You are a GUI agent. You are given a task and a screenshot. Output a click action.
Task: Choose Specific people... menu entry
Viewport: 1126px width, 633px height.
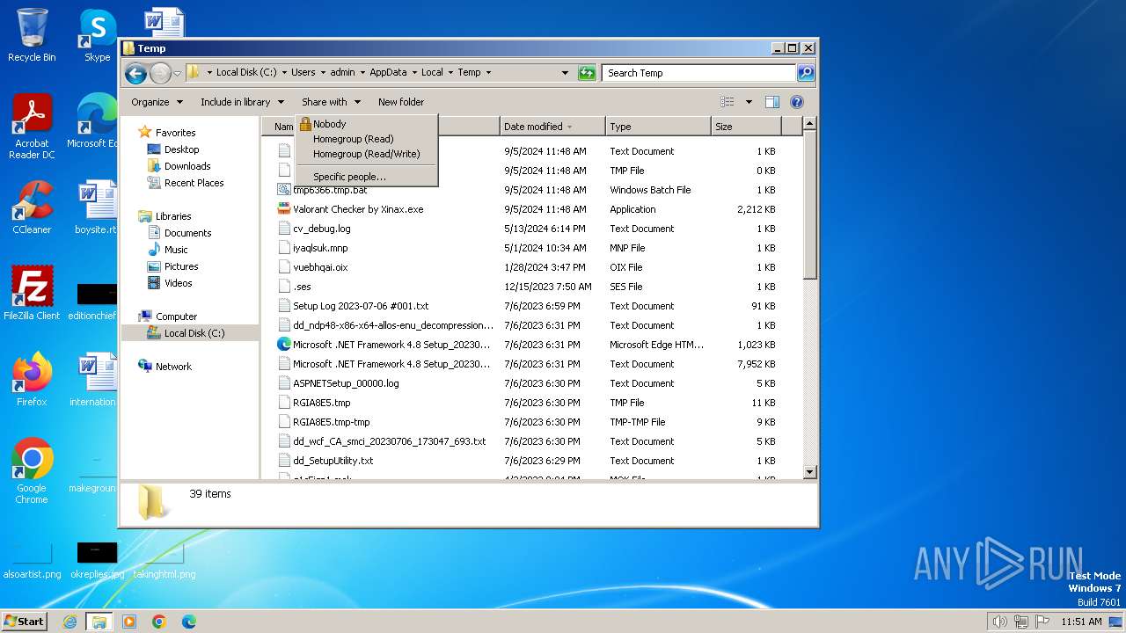click(x=366, y=177)
